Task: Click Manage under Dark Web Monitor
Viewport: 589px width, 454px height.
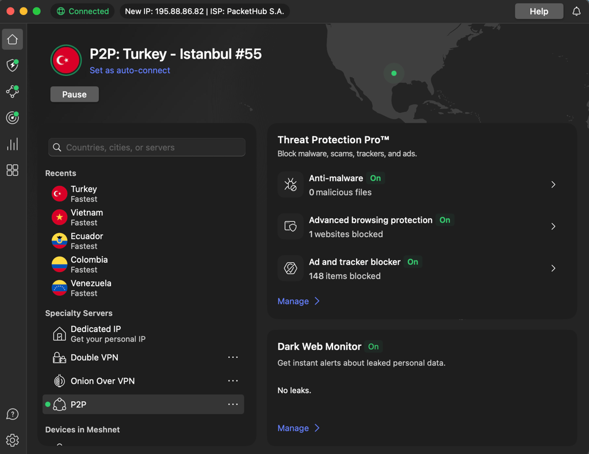Action: click(299, 428)
